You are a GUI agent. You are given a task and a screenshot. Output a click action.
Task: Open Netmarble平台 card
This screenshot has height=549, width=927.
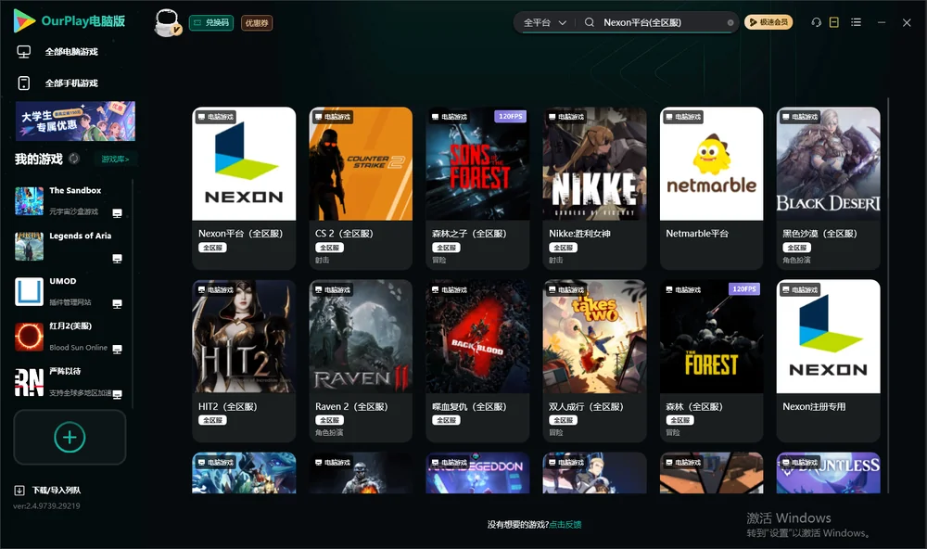point(711,188)
